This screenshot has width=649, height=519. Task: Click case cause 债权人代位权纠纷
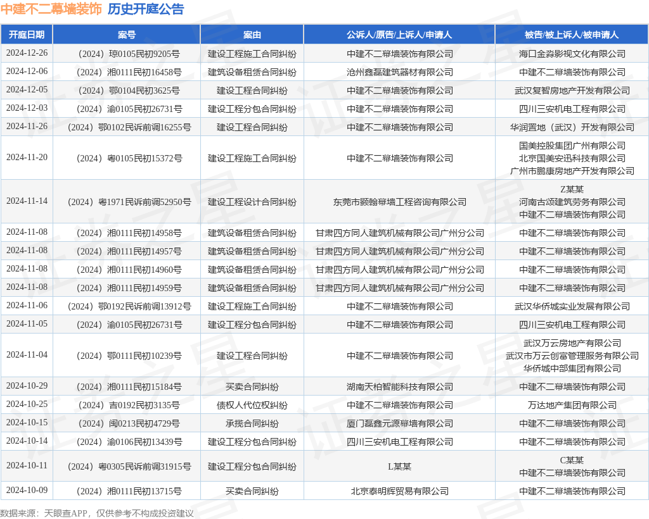[252, 405]
